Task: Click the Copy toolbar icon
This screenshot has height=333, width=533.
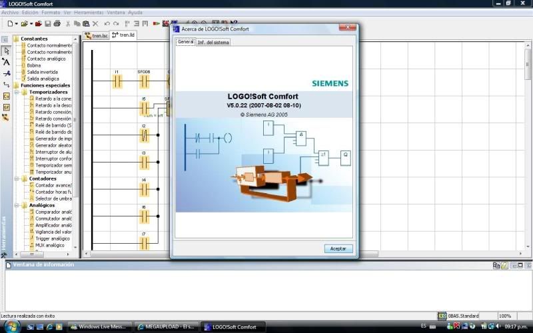Action: click(77, 23)
